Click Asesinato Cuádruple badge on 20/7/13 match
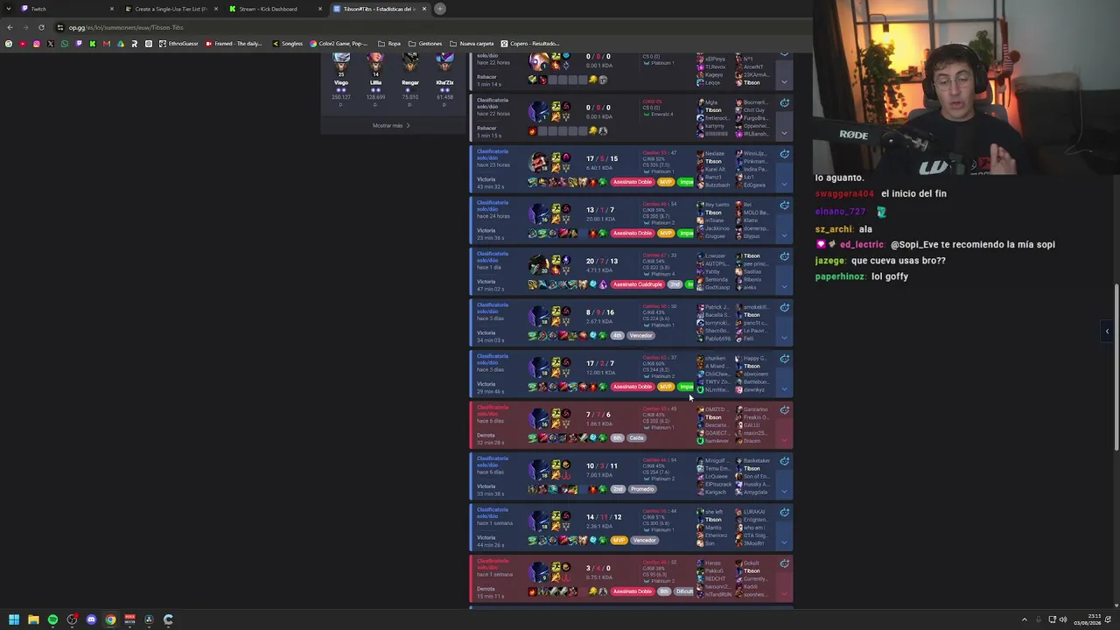Viewport: 1120px width, 630px height. [x=638, y=284]
